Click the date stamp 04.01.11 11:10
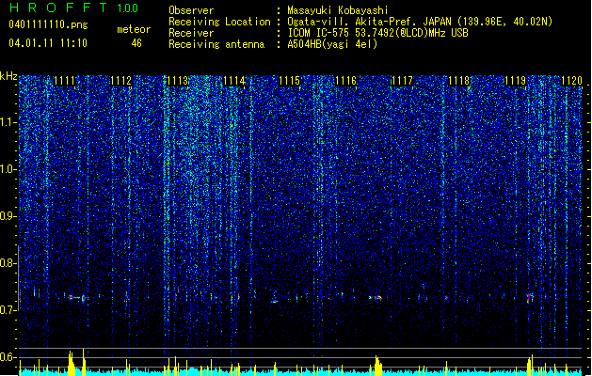The image size is (592, 376). (48, 43)
